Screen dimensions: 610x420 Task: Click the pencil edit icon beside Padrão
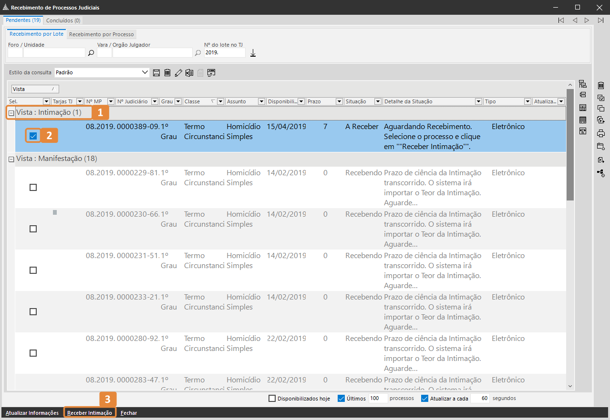click(x=178, y=73)
